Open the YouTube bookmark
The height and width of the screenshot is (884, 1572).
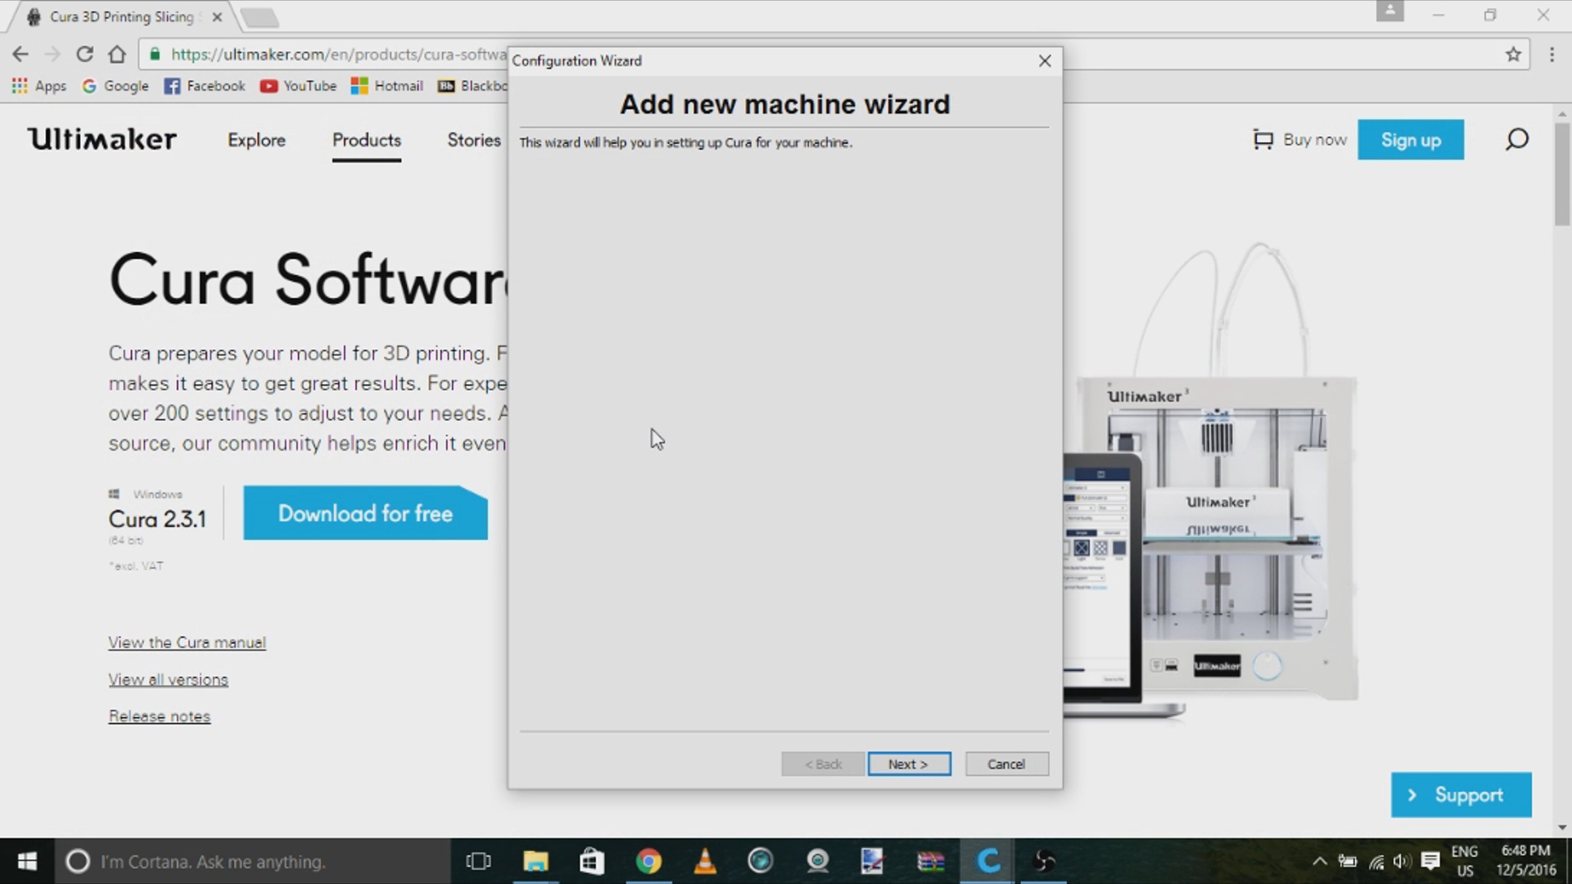[x=299, y=86]
